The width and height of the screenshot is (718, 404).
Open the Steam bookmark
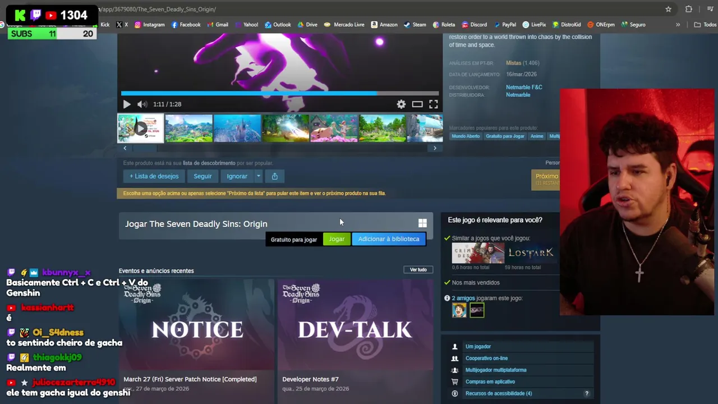[415, 25]
